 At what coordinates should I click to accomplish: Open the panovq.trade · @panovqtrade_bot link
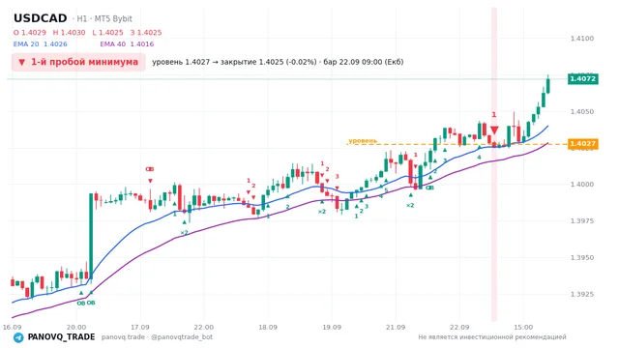pos(157,337)
